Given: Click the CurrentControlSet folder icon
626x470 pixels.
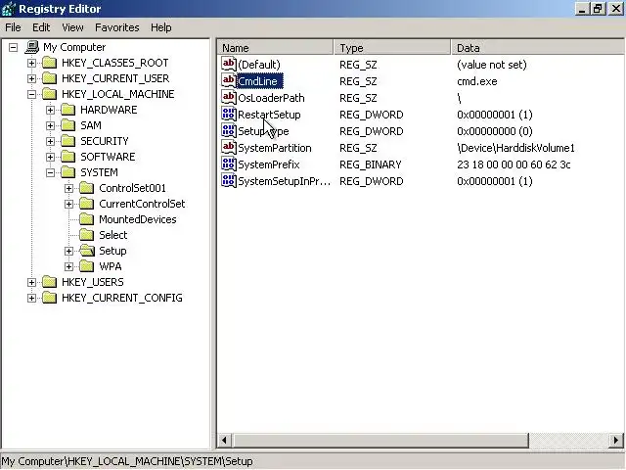Looking at the screenshot, I should (x=87, y=204).
